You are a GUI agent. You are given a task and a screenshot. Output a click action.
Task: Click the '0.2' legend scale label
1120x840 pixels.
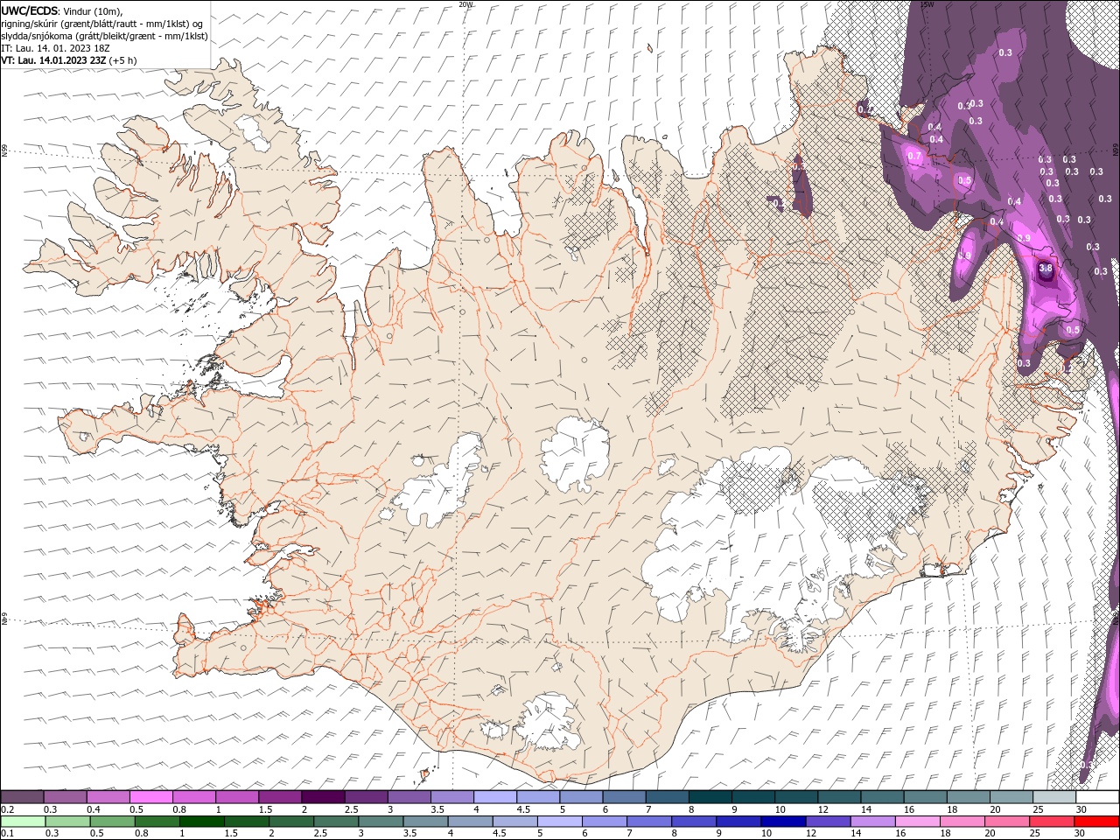(x=7, y=809)
